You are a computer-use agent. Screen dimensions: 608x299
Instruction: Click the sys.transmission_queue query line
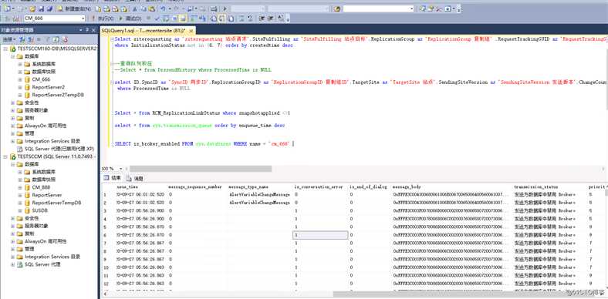tap(200, 126)
